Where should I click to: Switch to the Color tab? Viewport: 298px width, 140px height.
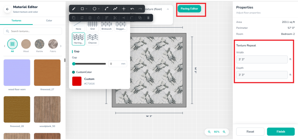click(x=49, y=21)
